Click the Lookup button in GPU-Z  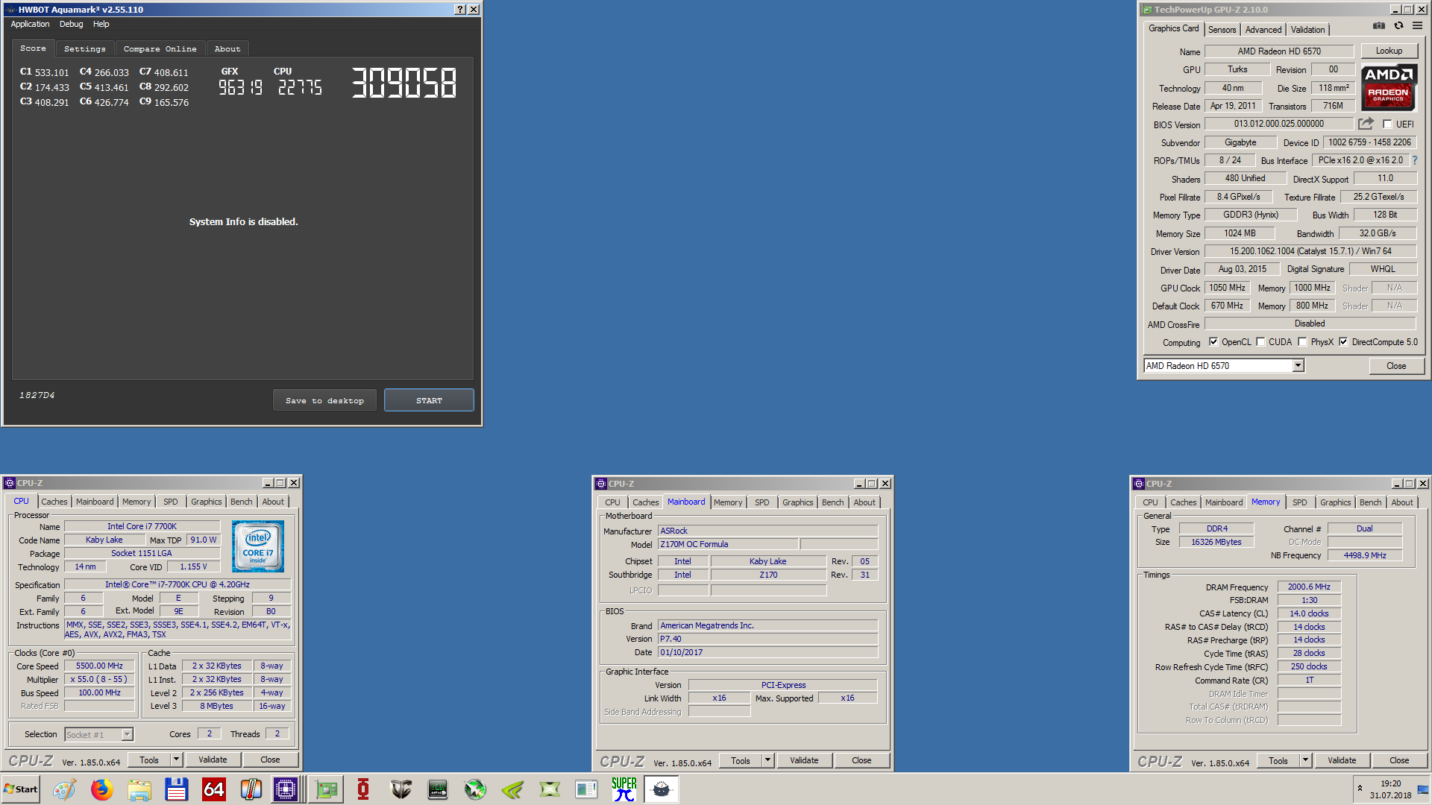click(x=1389, y=51)
